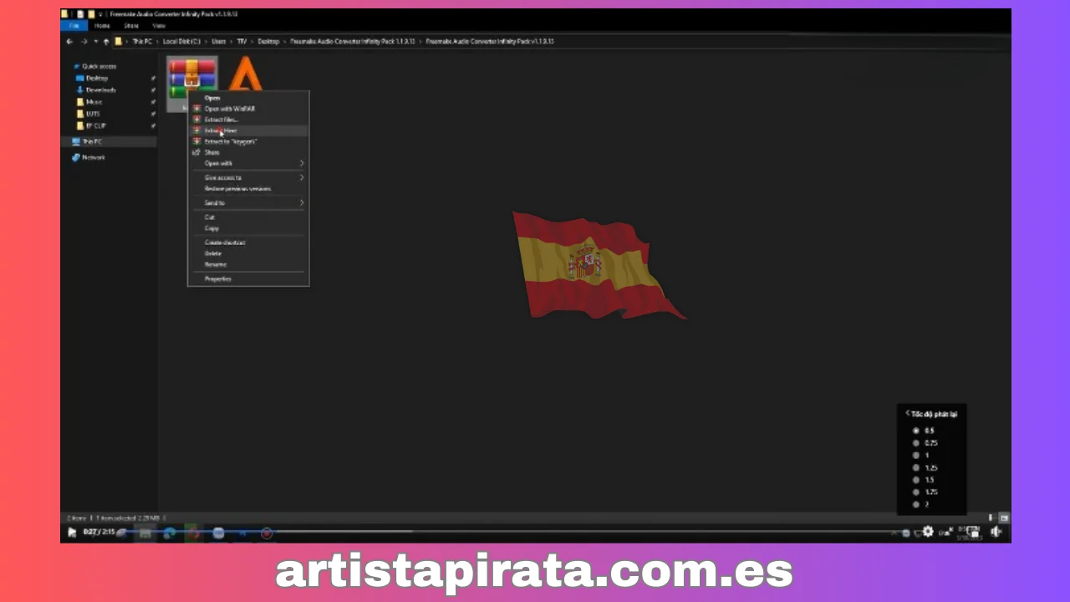Choose Copy in the context menu
1070x602 pixels.
tap(211, 227)
